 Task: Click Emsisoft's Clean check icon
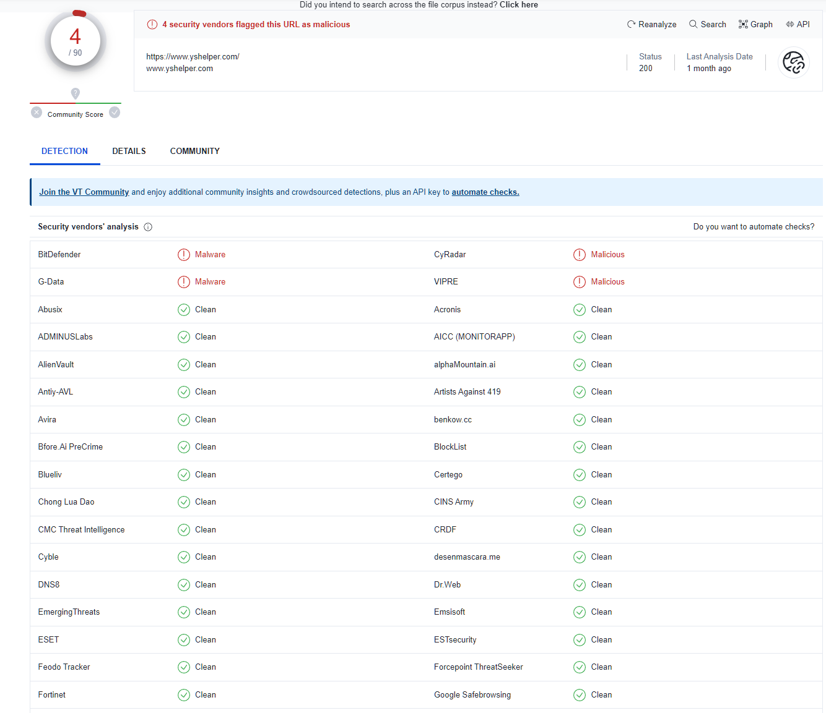click(580, 612)
